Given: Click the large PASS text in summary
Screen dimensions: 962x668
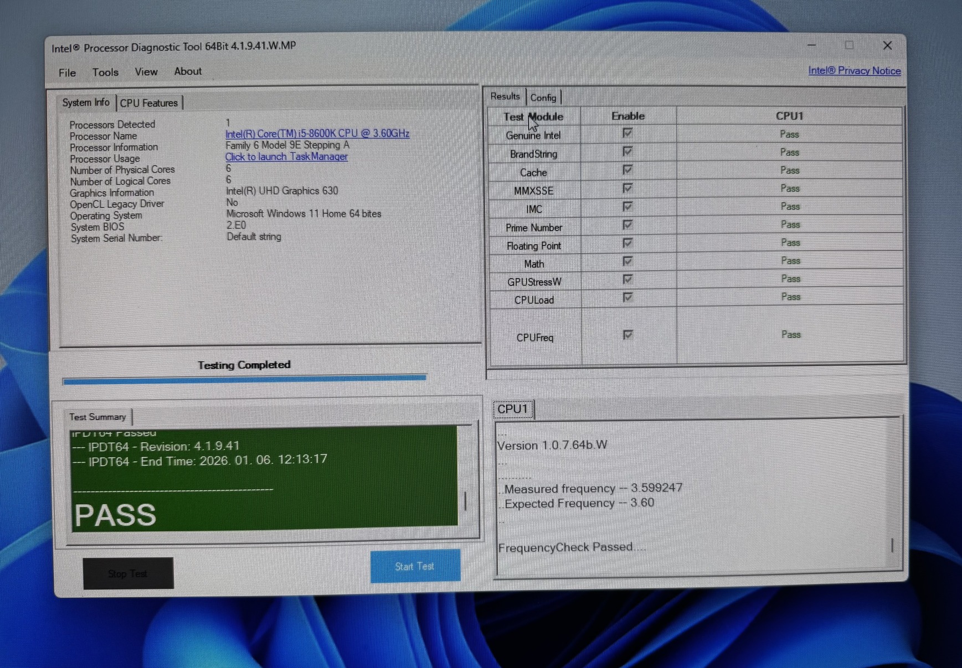Looking at the screenshot, I should tap(115, 515).
